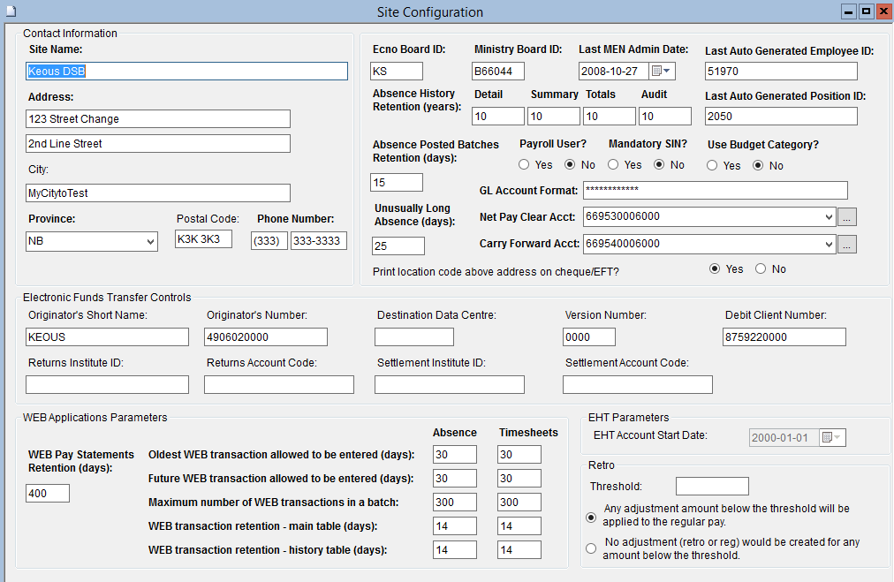Click the document icon in title bar
The height and width of the screenshot is (582, 894).
[11, 11]
